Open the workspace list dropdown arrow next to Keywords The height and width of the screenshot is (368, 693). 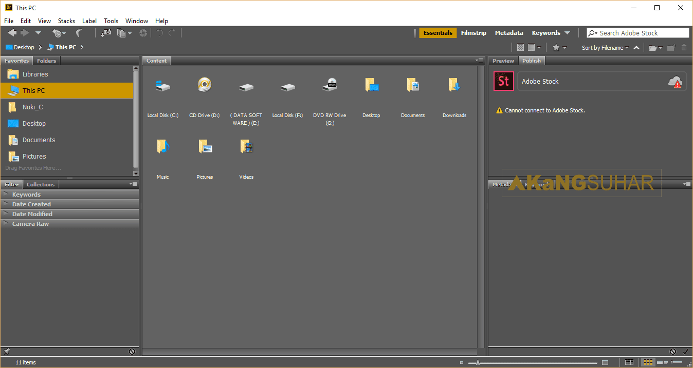tap(567, 33)
